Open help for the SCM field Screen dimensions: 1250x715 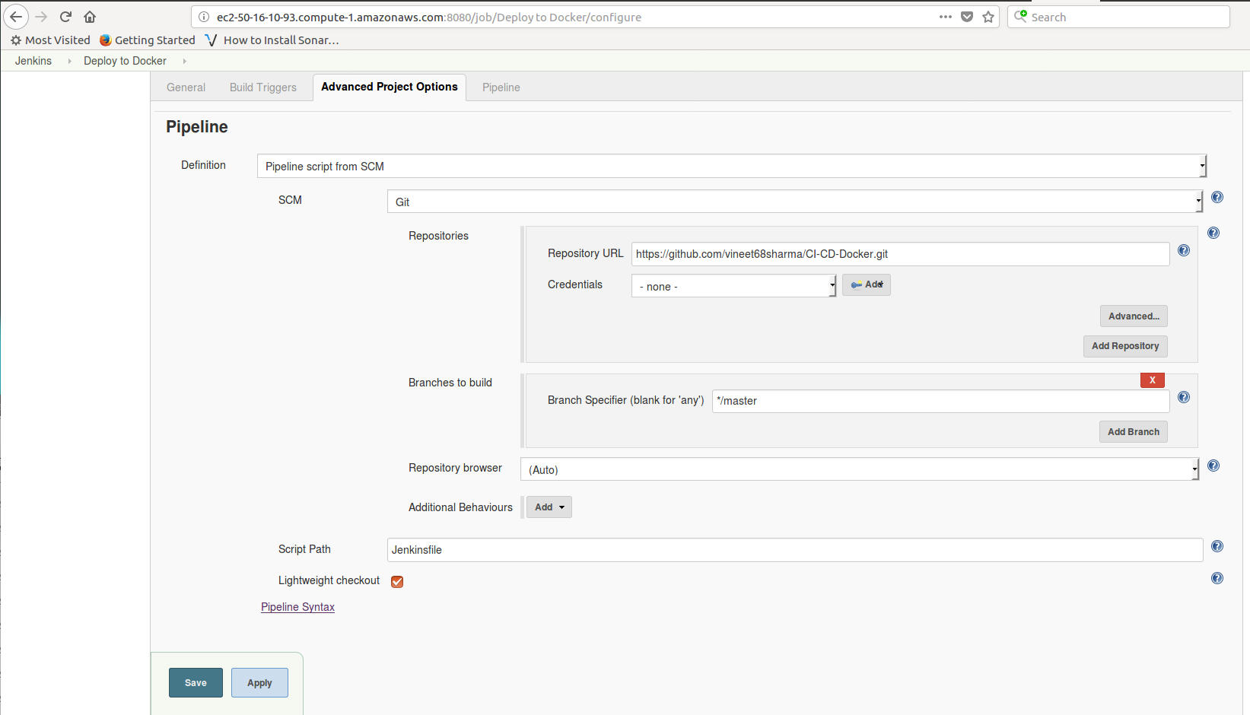(x=1217, y=197)
